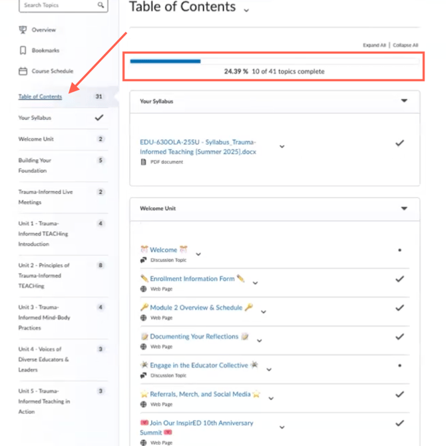Toggle completion checkmark for Enrollment Information Form
The image size is (446, 446).
point(399,279)
